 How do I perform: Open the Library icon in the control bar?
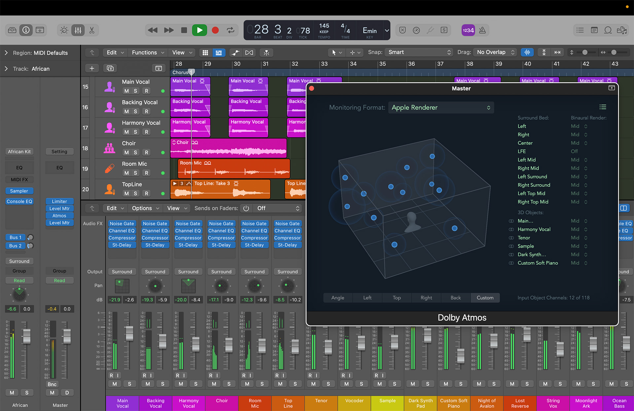pos(12,30)
